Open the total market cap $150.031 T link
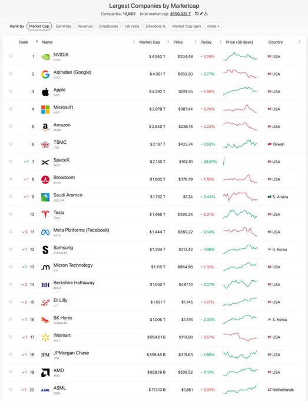308x401 pixels. pyautogui.click(x=181, y=14)
